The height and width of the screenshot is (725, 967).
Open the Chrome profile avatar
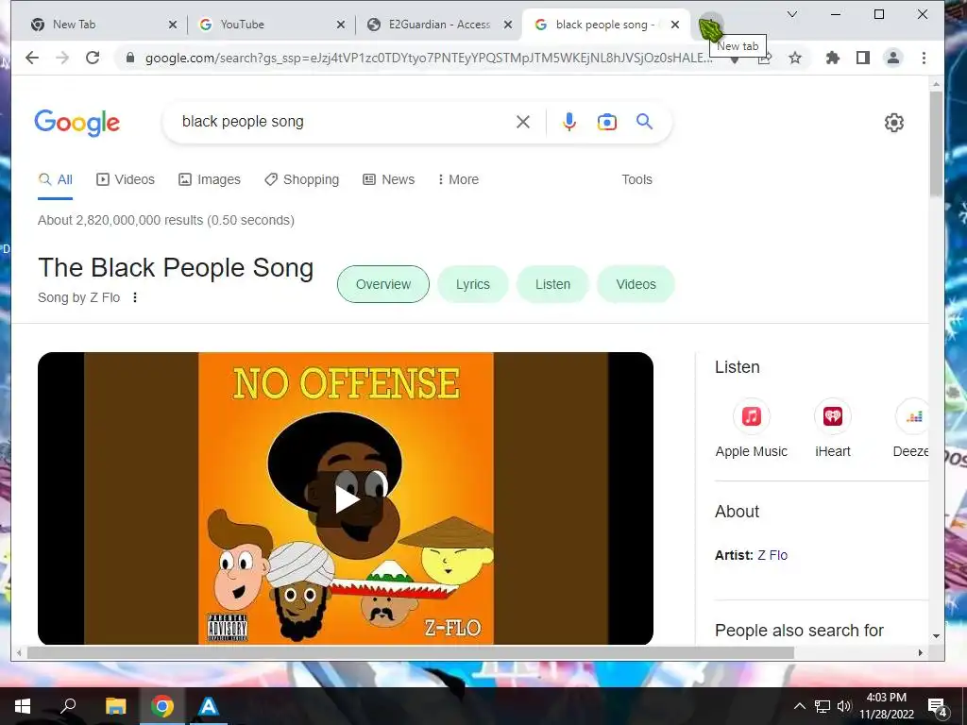click(x=893, y=58)
